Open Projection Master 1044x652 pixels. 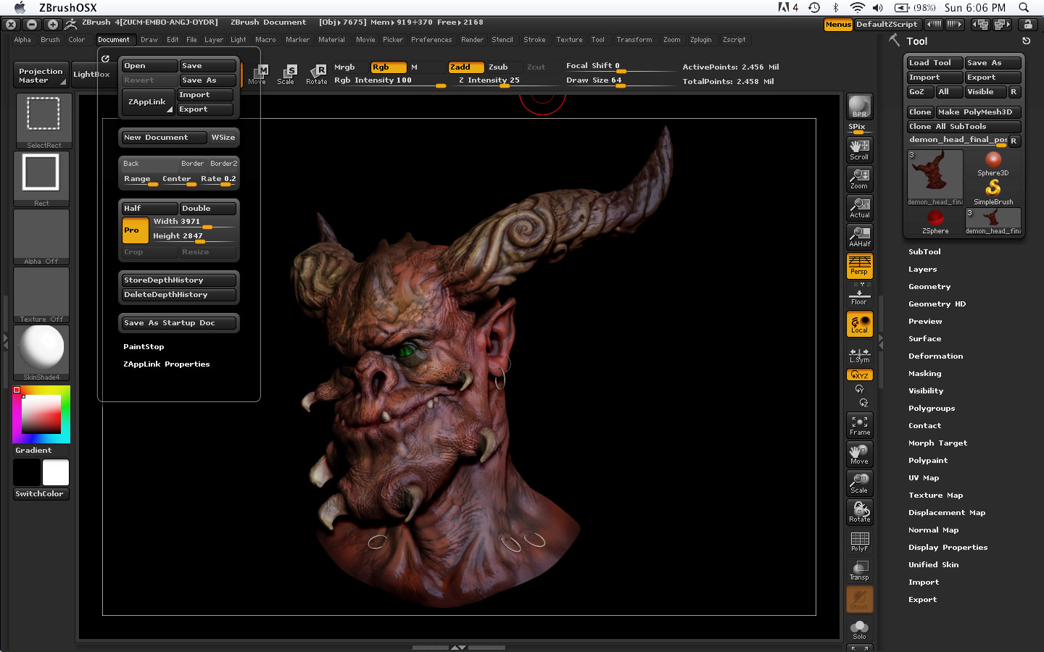pyautogui.click(x=41, y=75)
